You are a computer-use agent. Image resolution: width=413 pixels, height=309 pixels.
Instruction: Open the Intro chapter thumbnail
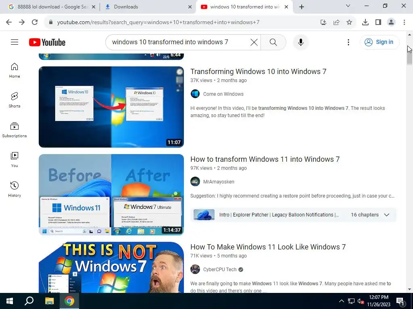(204, 215)
